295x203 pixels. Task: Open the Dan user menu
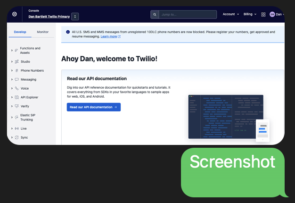coord(279,14)
